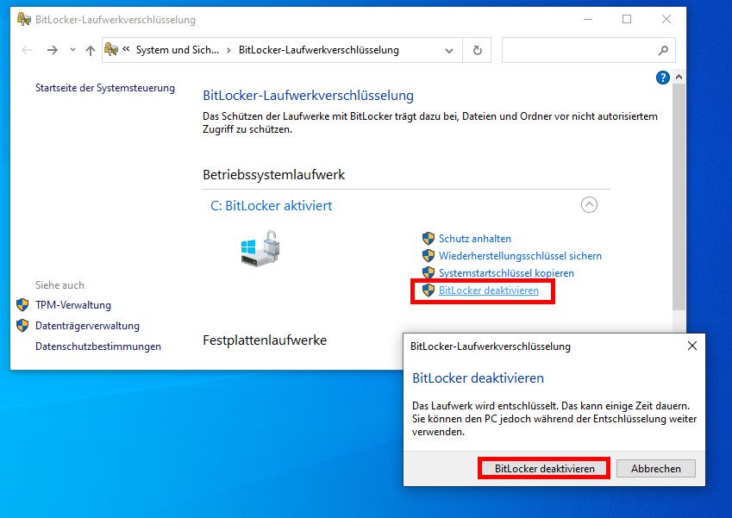The width and height of the screenshot is (732, 518).
Task: Click 'Festplattenlaufwerke' section heading
Action: coord(265,340)
